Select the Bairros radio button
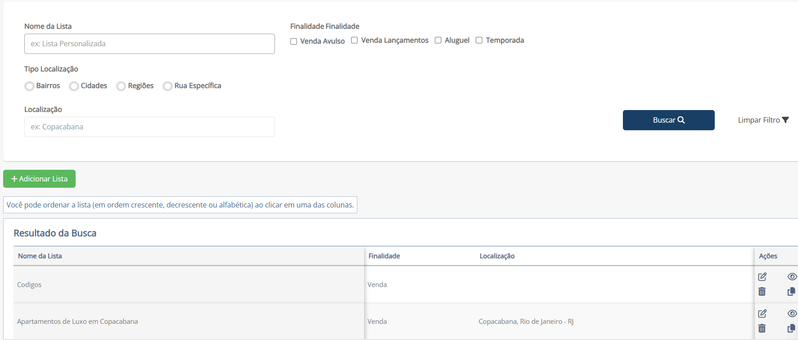 point(30,86)
